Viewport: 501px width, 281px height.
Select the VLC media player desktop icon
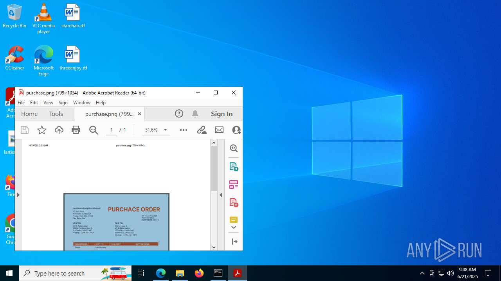[43, 18]
